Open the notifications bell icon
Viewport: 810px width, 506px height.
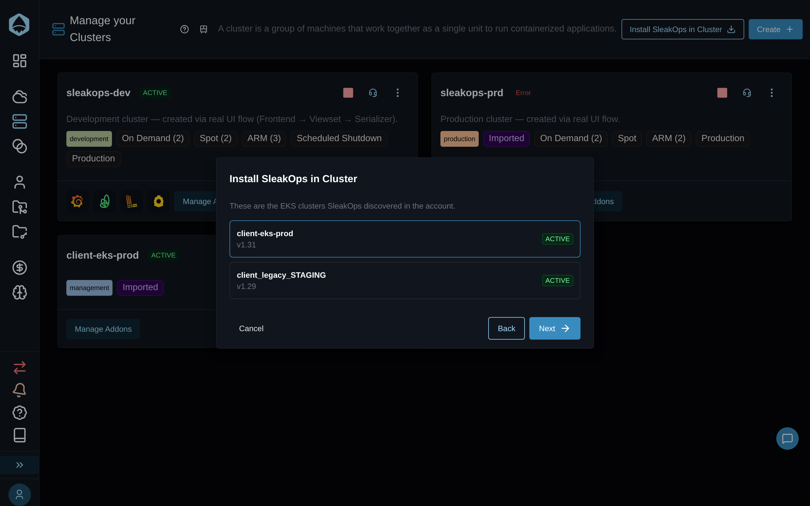(19, 390)
